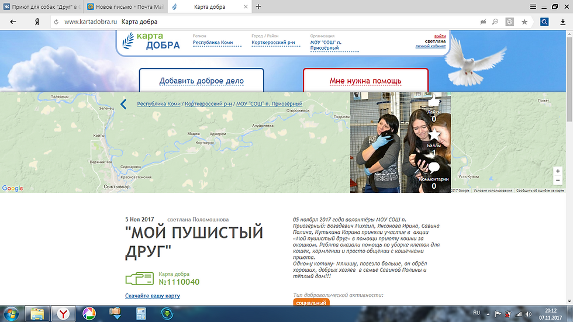This screenshot has width=573, height=322.
Task: Reload the page with refresh icon
Action: (x=56, y=22)
